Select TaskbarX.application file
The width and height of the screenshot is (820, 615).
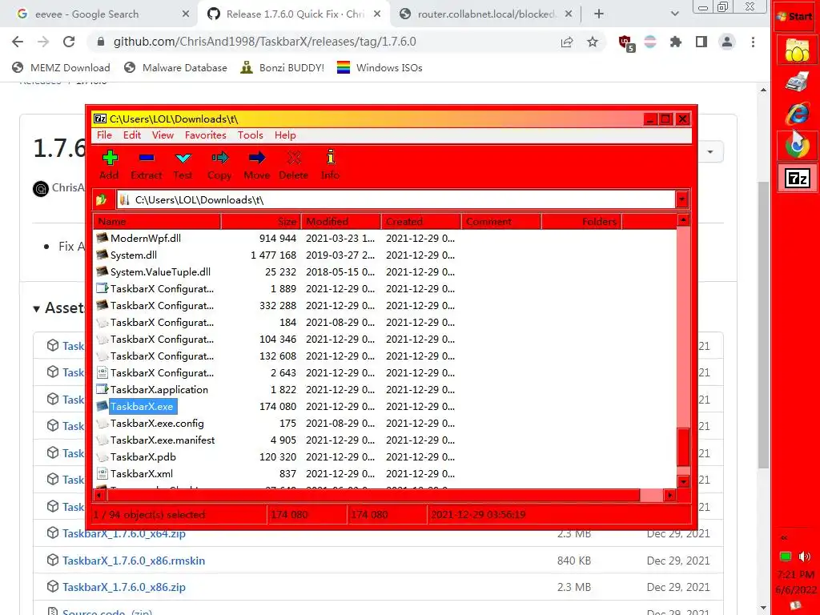tap(159, 390)
